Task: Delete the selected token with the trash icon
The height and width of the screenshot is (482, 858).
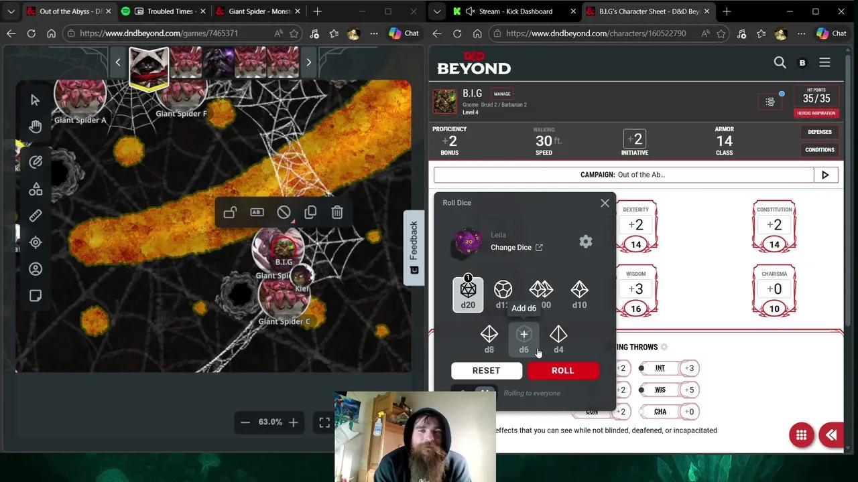Action: coord(337,212)
